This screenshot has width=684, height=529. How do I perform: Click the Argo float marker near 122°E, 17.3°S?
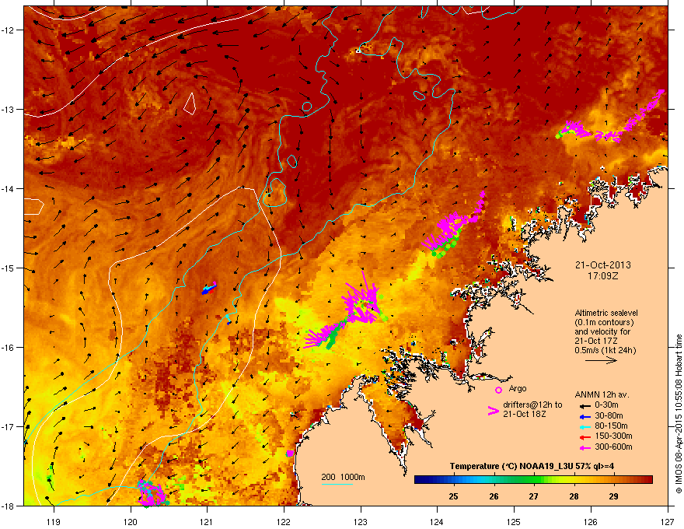tap(290, 454)
